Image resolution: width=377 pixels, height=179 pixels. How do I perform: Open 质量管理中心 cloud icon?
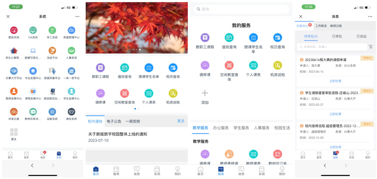click(71, 30)
